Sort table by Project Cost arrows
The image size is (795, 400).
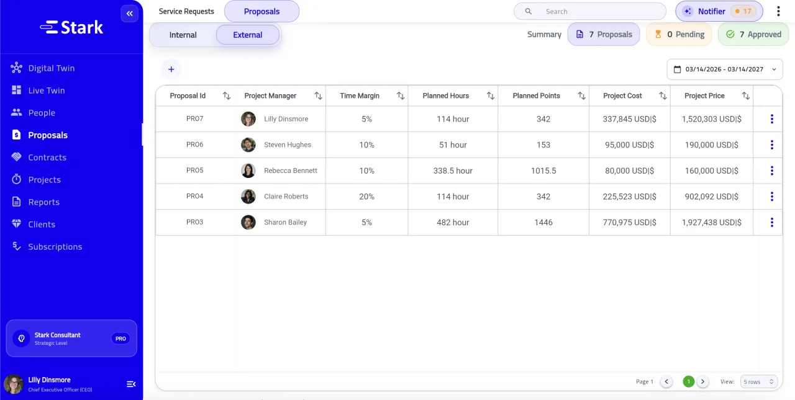663,96
